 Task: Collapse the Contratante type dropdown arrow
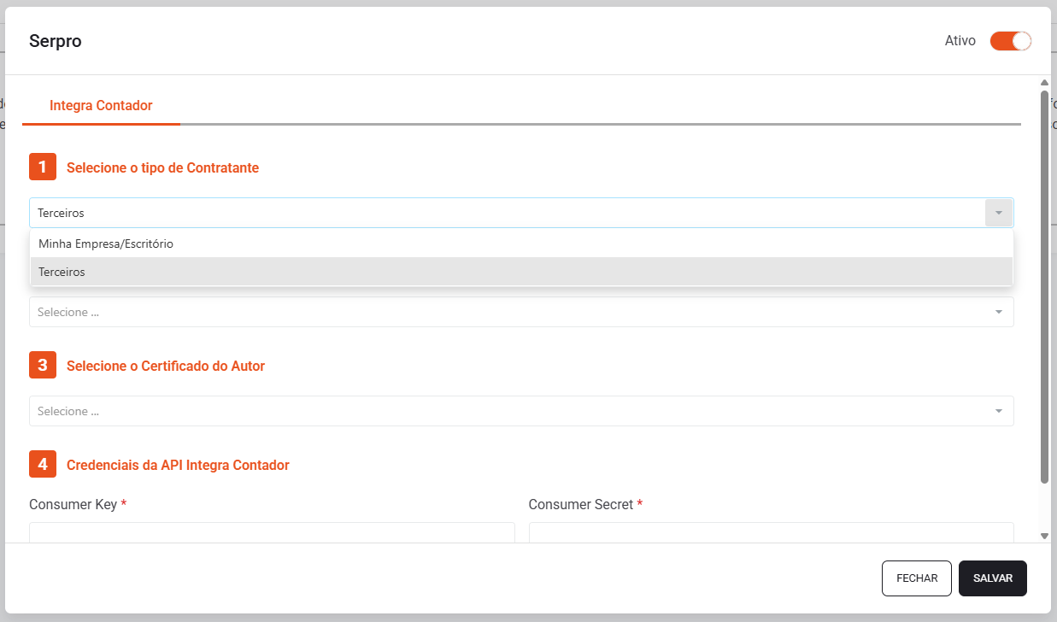[998, 213]
